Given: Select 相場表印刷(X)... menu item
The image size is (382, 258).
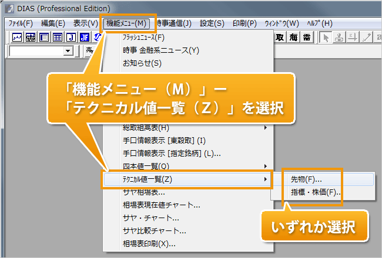Looking at the screenshot, I should pyautogui.click(x=149, y=243).
